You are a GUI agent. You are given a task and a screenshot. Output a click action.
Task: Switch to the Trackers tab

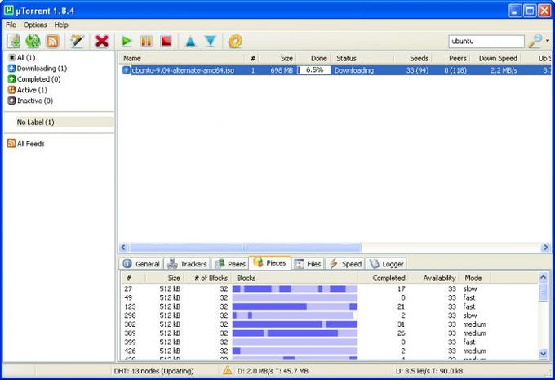187,264
